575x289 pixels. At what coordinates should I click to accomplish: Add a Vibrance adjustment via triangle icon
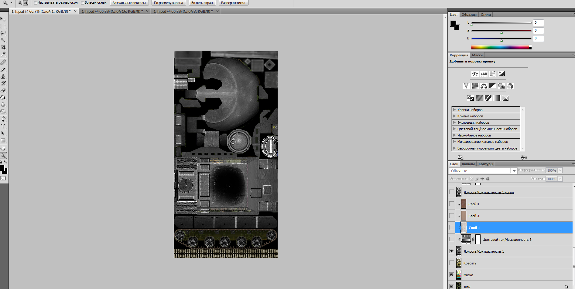[466, 86]
